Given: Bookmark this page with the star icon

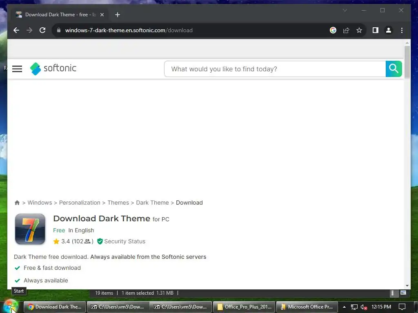Looking at the screenshot, I should [x=359, y=30].
